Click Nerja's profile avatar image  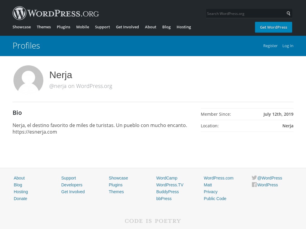click(28, 80)
